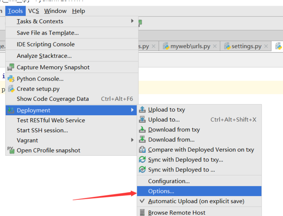Viewport: 283px width, 216px height.
Task: Open deployment Configuration...
Action: 169,181
